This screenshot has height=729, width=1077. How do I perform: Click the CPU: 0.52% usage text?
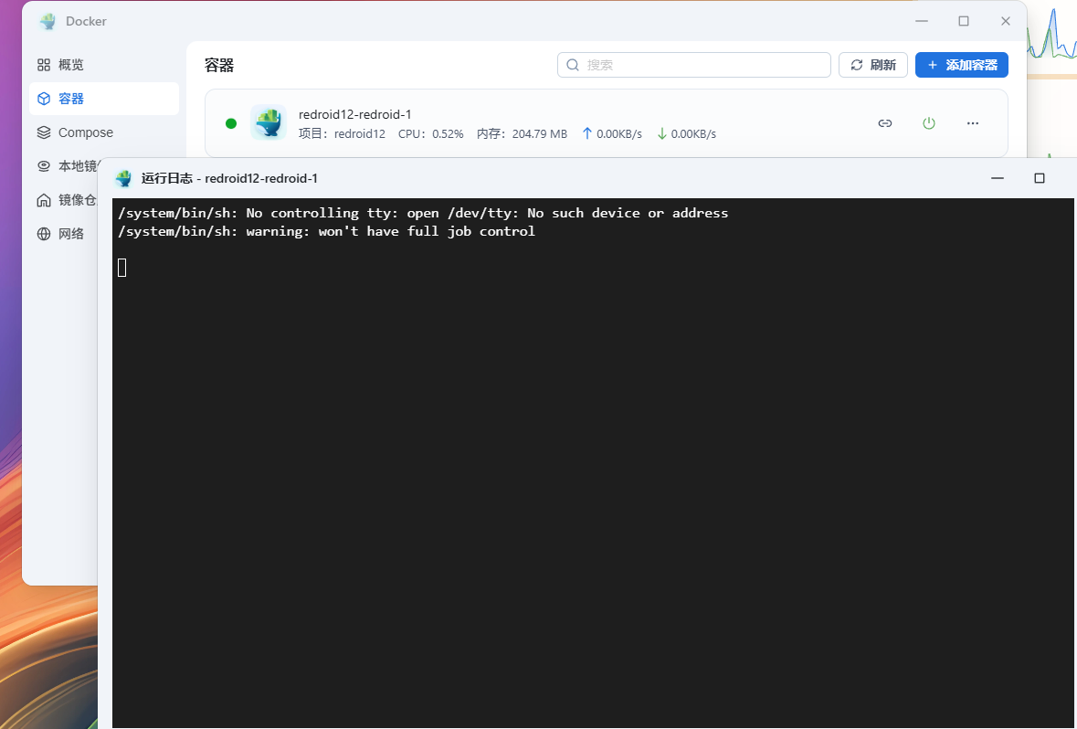430,134
